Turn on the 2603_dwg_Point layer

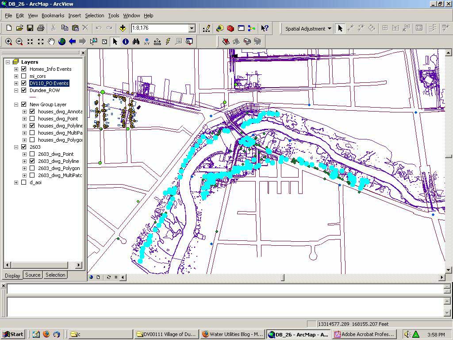pos(32,154)
